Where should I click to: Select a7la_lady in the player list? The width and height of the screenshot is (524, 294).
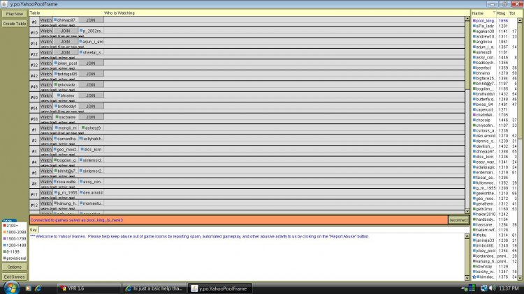pos(484,26)
